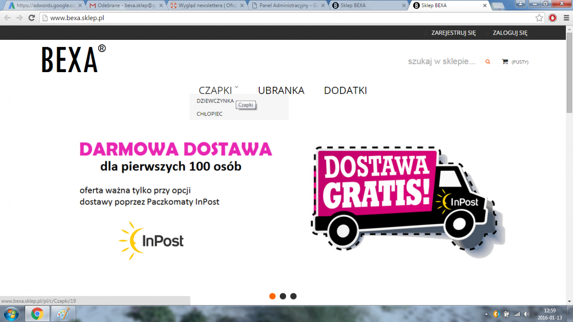
Task: Click the Chrome user profile button
Action: pos(521,4)
